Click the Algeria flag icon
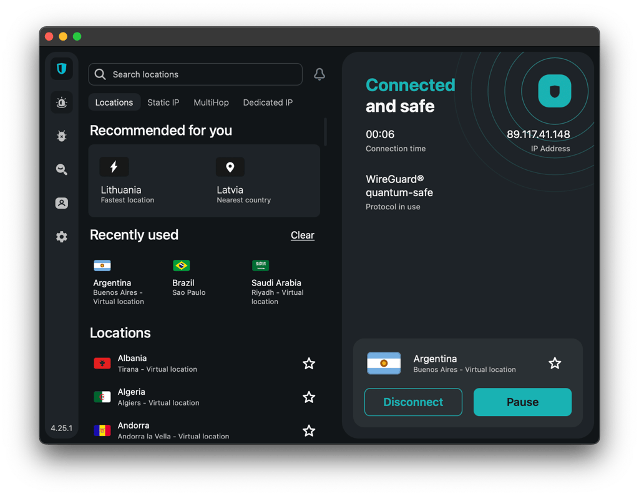This screenshot has width=639, height=496. click(x=102, y=397)
